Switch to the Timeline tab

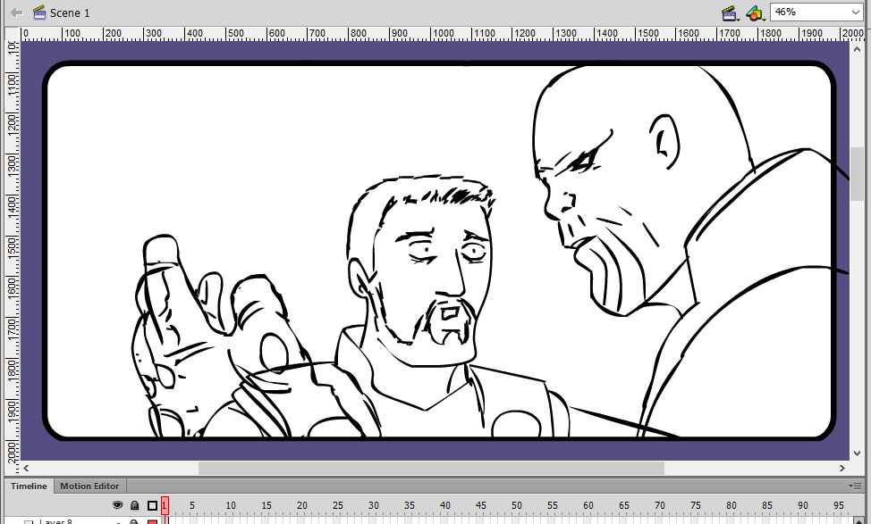(29, 486)
